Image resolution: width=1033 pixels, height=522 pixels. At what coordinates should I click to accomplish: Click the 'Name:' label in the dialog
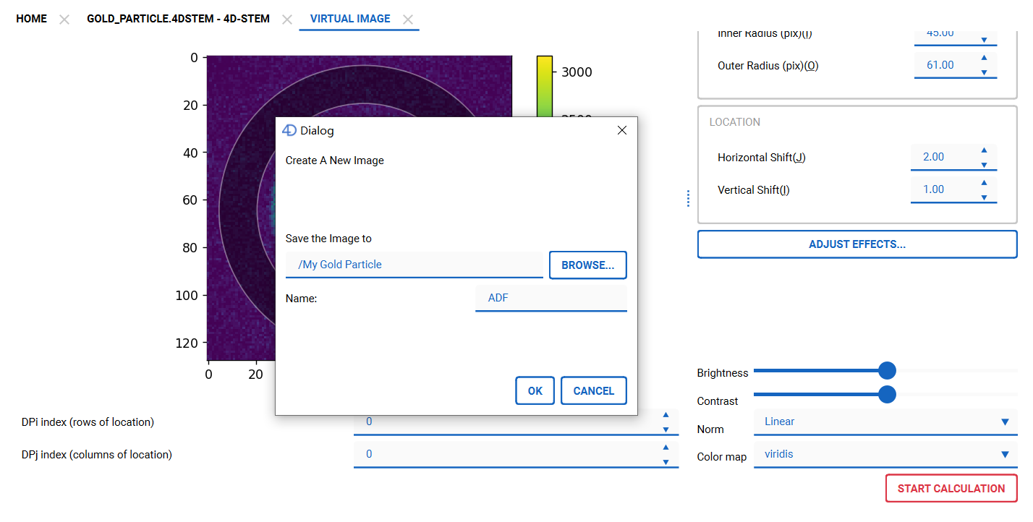302,298
